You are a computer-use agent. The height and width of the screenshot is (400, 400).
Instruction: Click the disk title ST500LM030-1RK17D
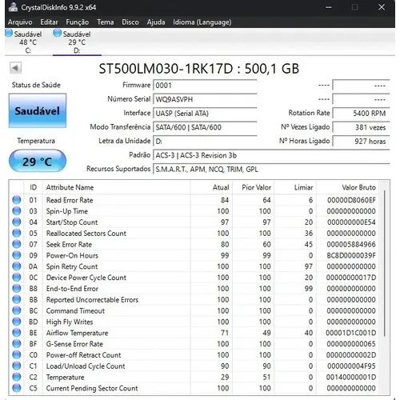pos(198,69)
